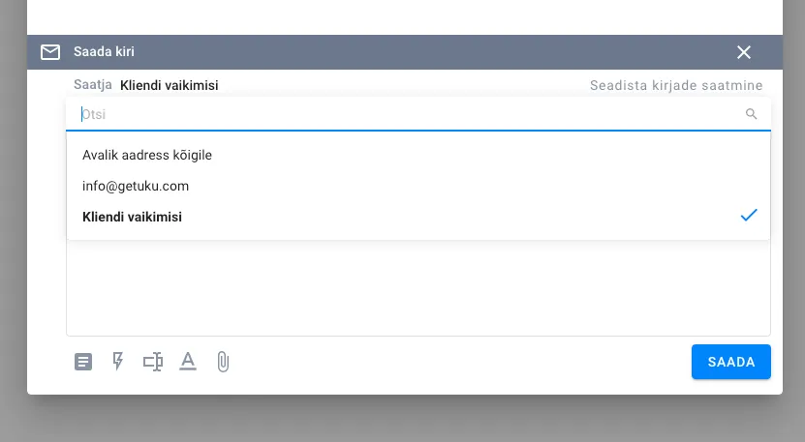This screenshot has width=805, height=442.
Task: Open the Seadista kirjade saatmine link
Action: tap(676, 85)
